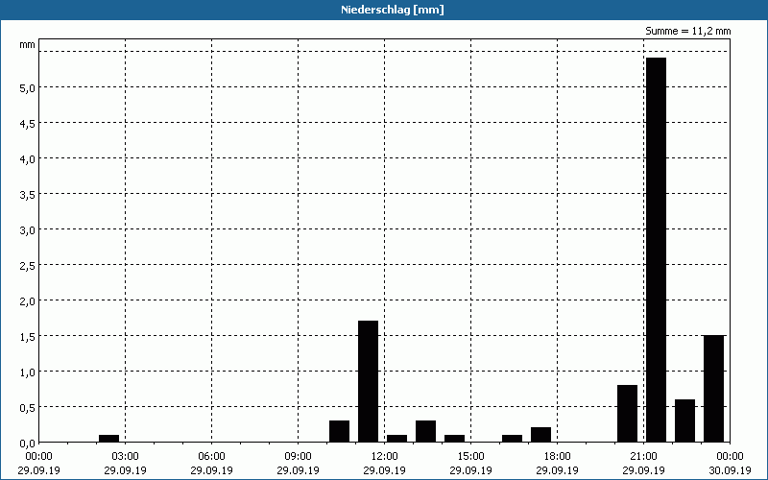Select the 30.09.19 date label

(730, 470)
